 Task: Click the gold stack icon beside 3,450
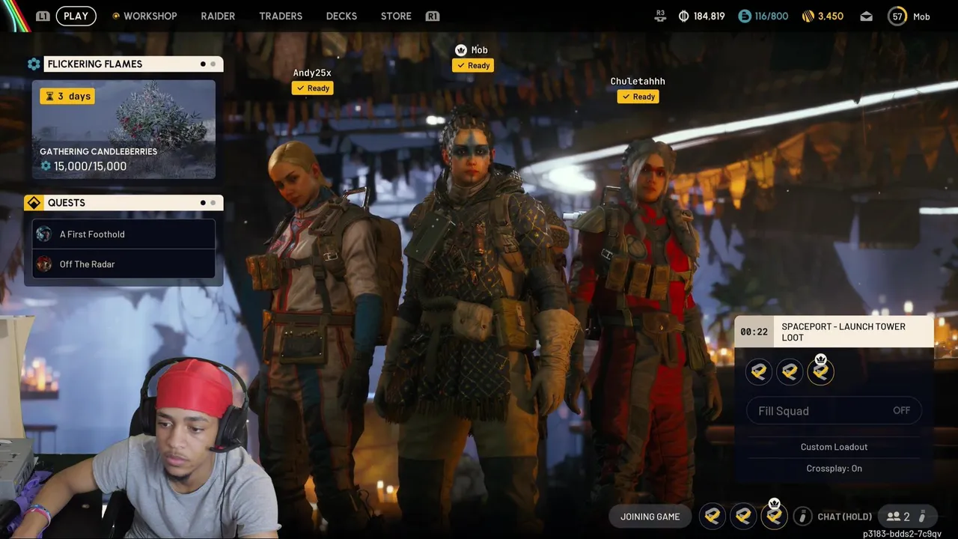[x=808, y=16]
